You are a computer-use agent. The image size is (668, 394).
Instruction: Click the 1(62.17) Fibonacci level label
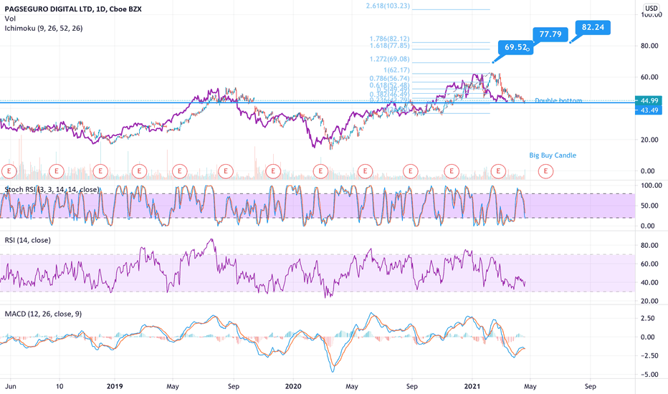pyautogui.click(x=396, y=70)
